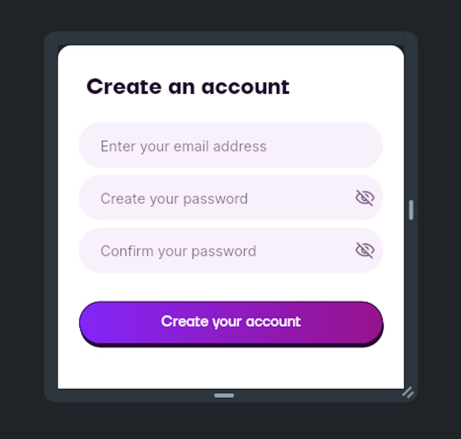Click the dark frame border left of the form
Screen dimensions: 461x439
click(x=51, y=216)
